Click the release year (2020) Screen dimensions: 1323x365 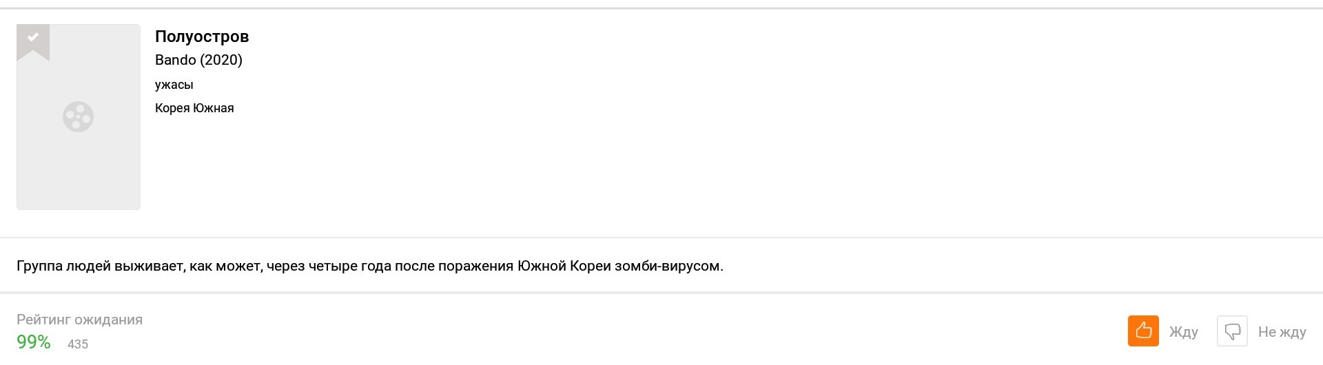[221, 60]
